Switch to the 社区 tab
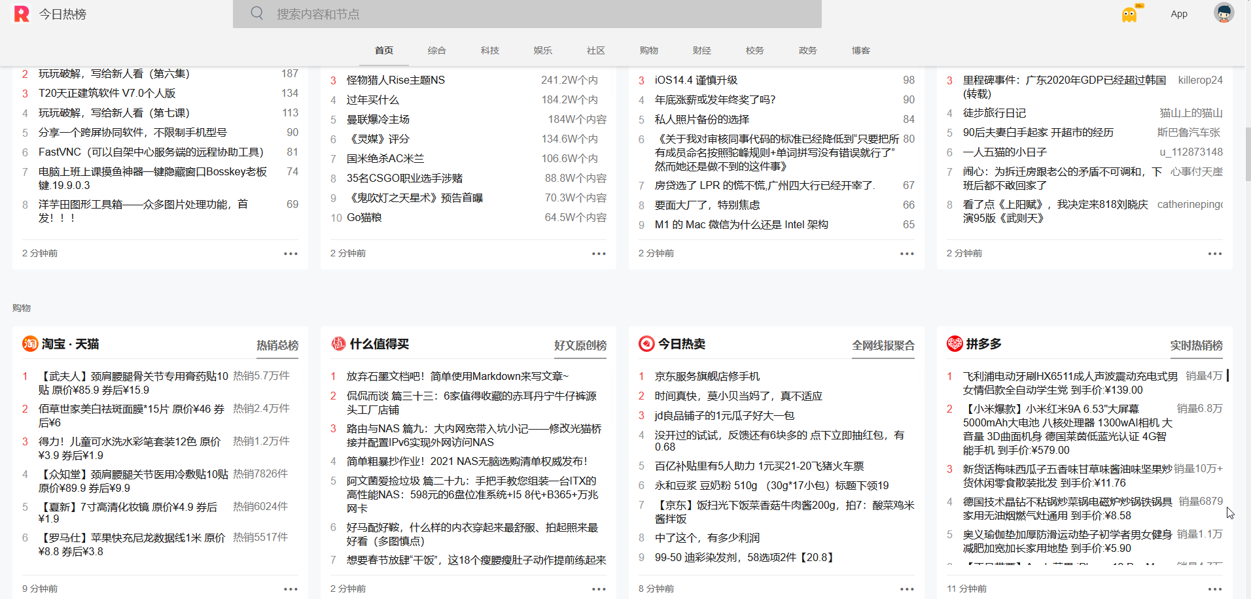1251x599 pixels. coord(596,50)
